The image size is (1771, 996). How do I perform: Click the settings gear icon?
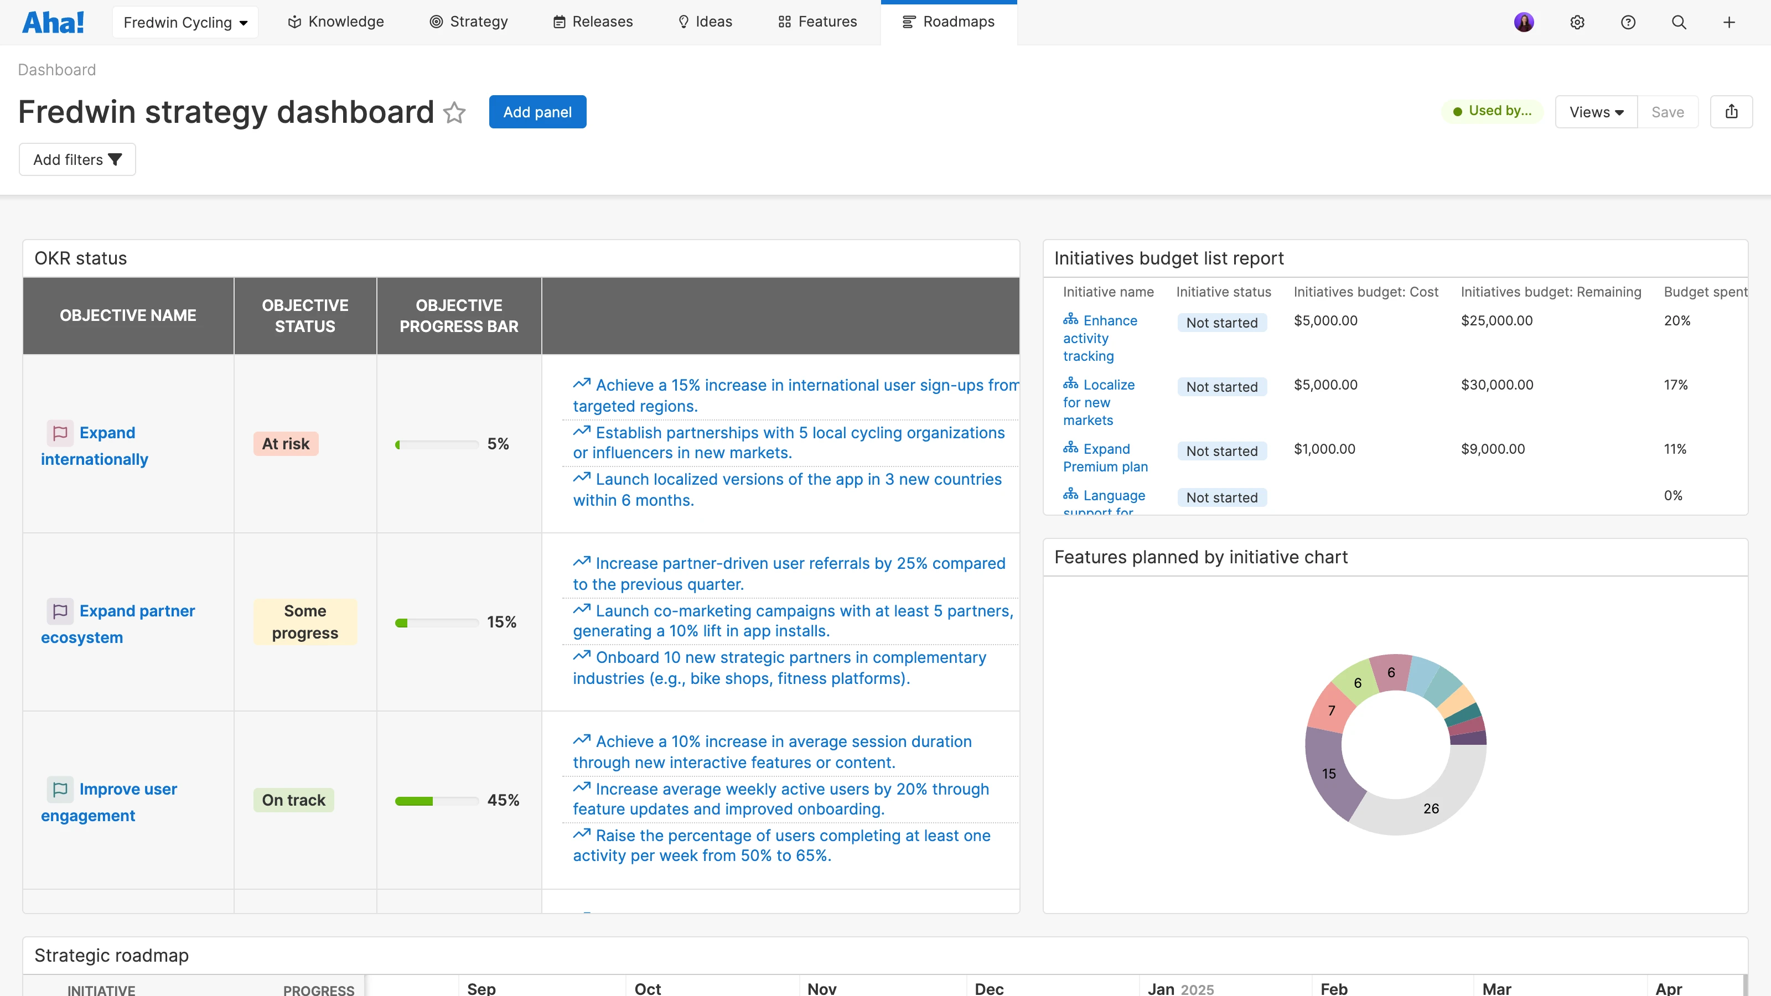pos(1577,22)
